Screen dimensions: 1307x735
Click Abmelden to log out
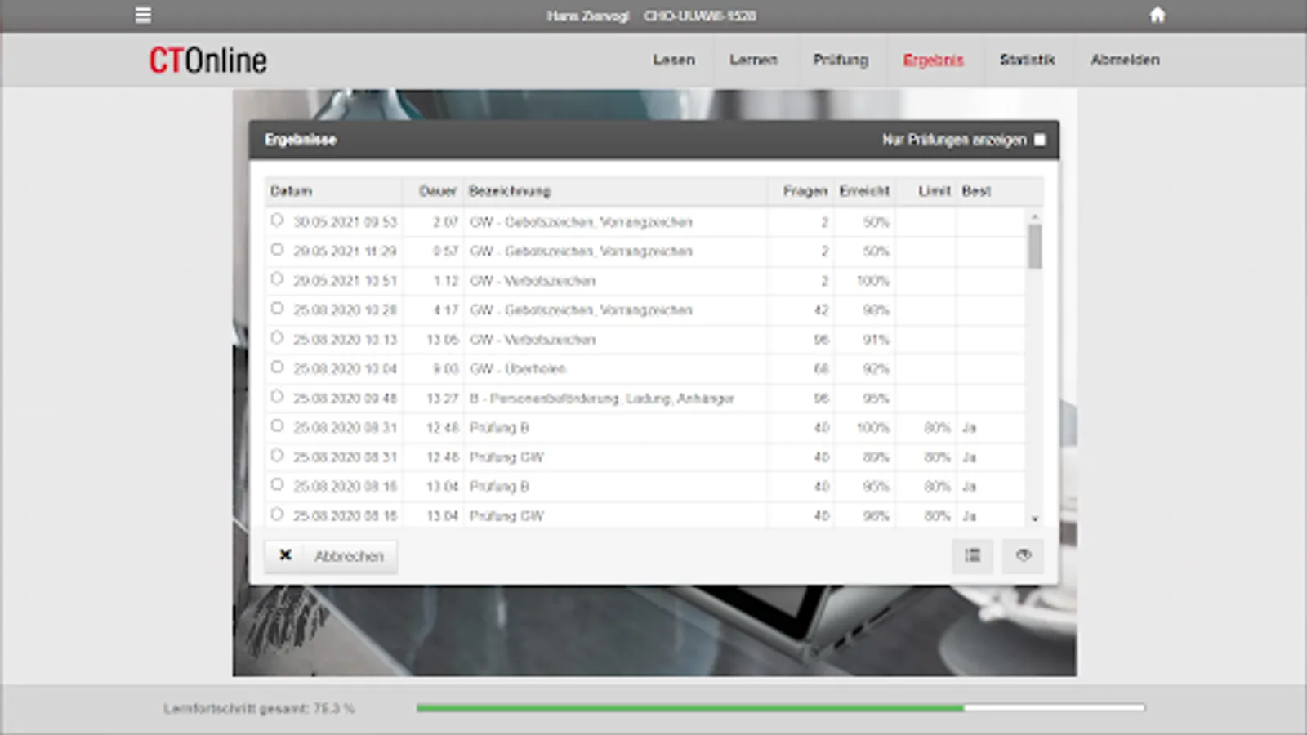pos(1125,60)
